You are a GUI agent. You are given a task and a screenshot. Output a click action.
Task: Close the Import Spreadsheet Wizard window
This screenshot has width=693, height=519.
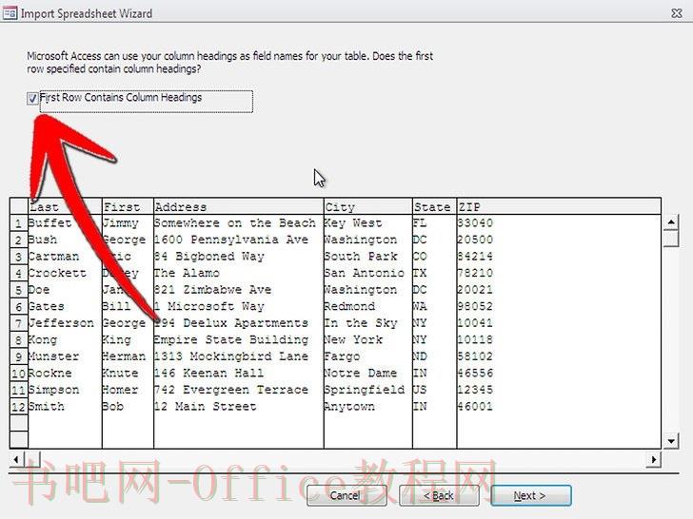pos(677,13)
